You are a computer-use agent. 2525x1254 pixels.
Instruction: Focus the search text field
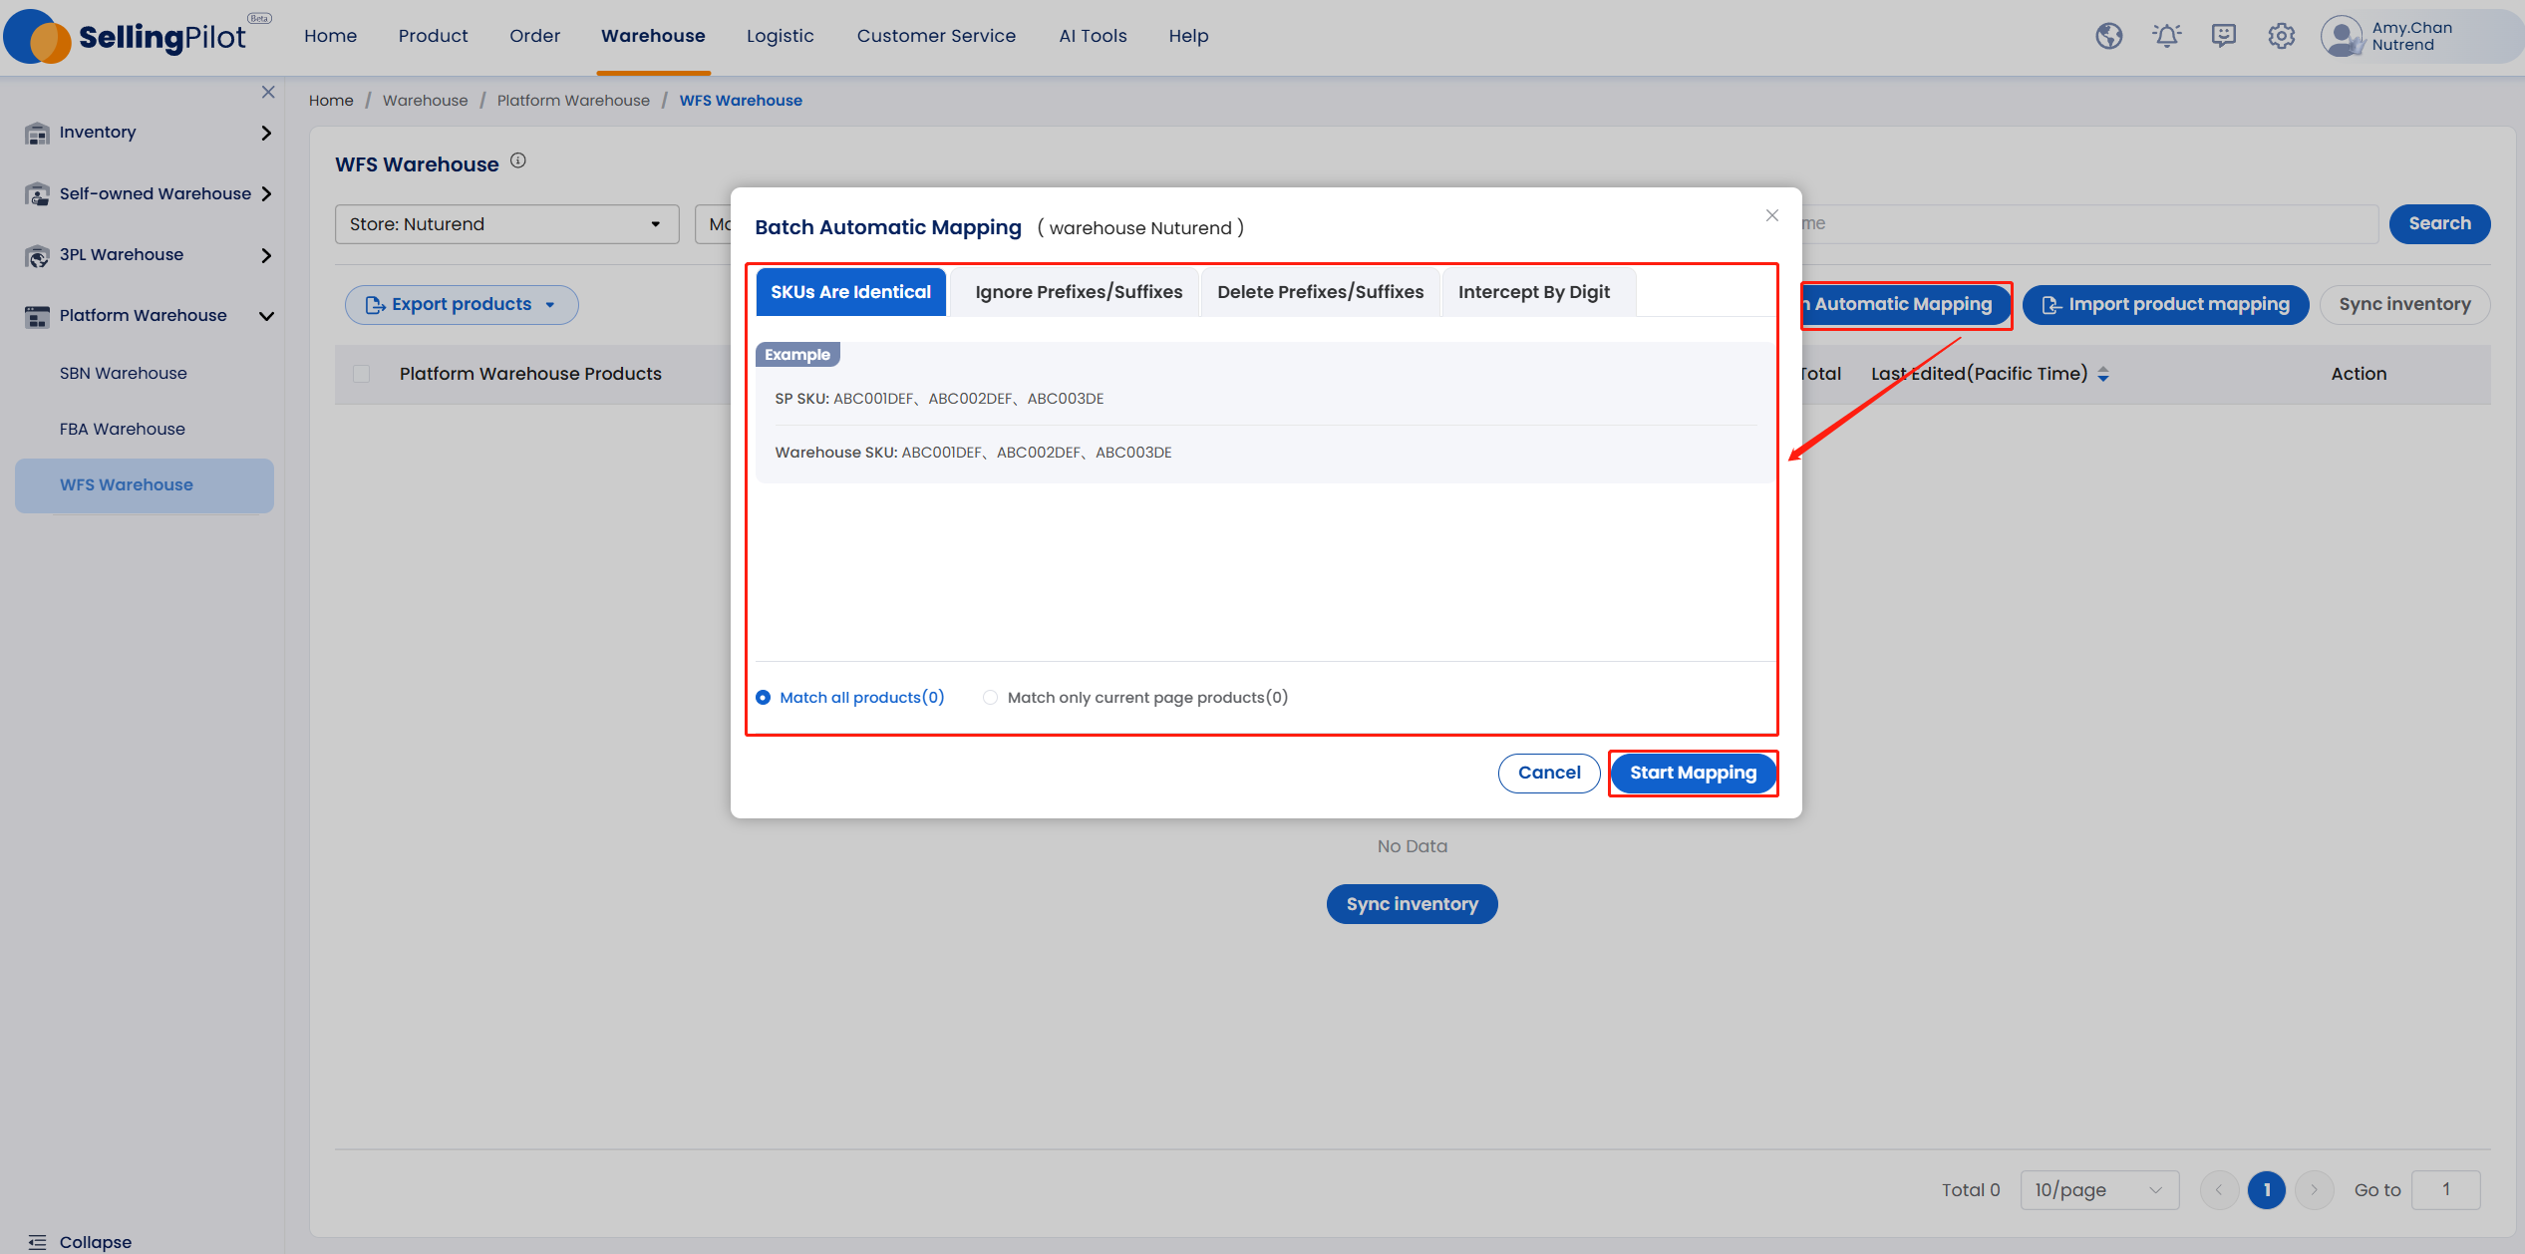[2089, 224]
